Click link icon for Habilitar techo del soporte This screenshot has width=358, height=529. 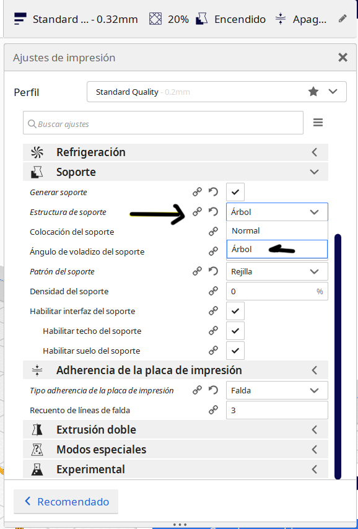[x=213, y=331]
